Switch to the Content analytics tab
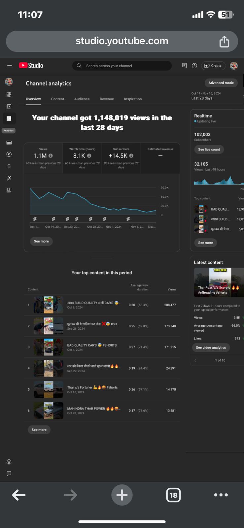Screen dimensions: 244x528 click(57, 99)
